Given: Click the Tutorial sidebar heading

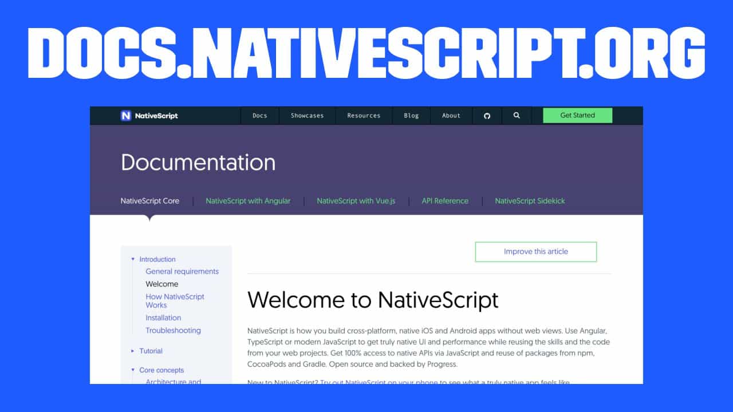Looking at the screenshot, I should (x=151, y=351).
